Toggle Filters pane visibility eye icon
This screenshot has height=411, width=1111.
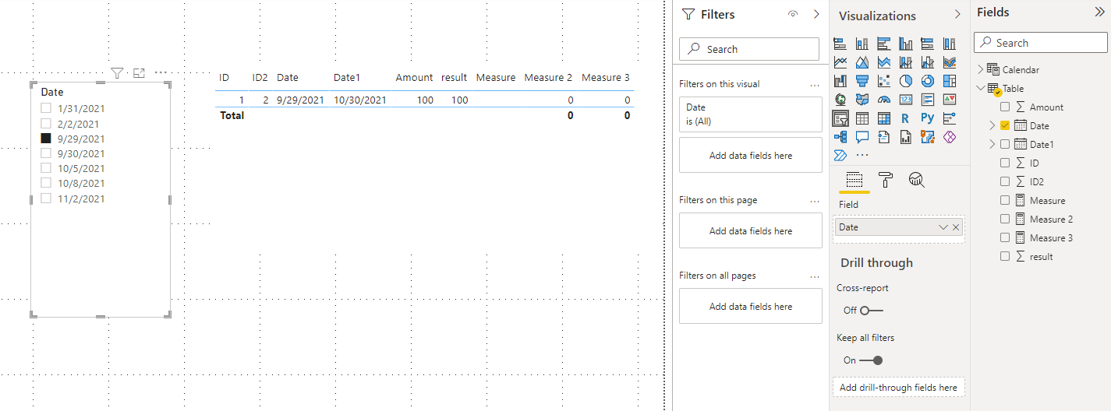(794, 14)
